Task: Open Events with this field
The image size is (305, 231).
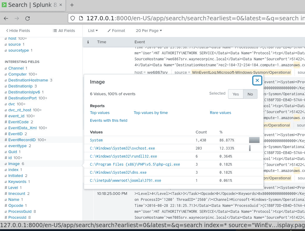Action: click(x=109, y=121)
